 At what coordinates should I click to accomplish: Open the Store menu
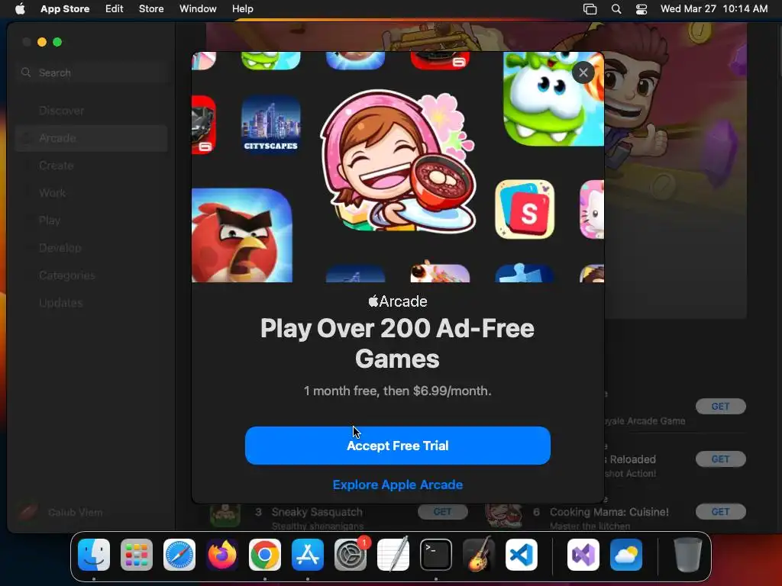click(151, 9)
